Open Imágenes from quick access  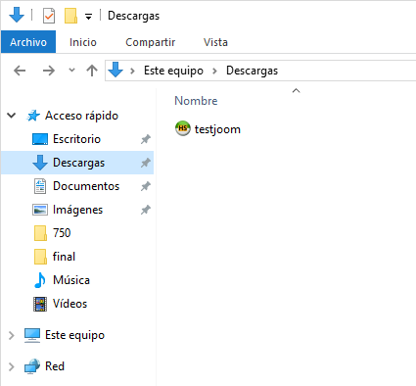77,210
